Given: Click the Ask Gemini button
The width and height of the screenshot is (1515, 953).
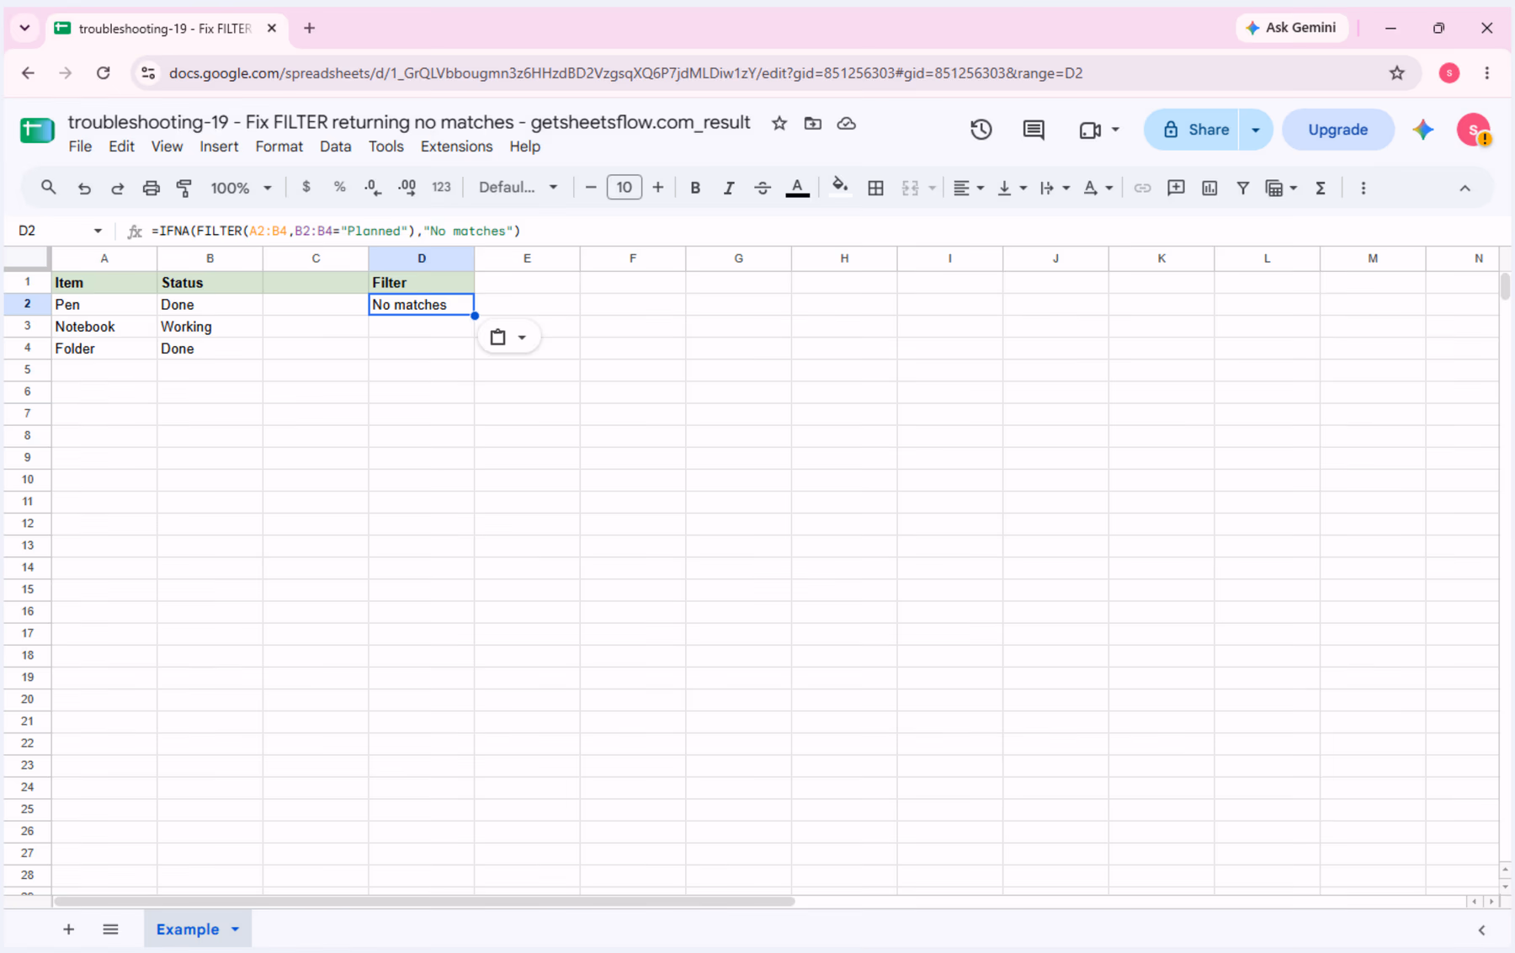Looking at the screenshot, I should [1291, 28].
